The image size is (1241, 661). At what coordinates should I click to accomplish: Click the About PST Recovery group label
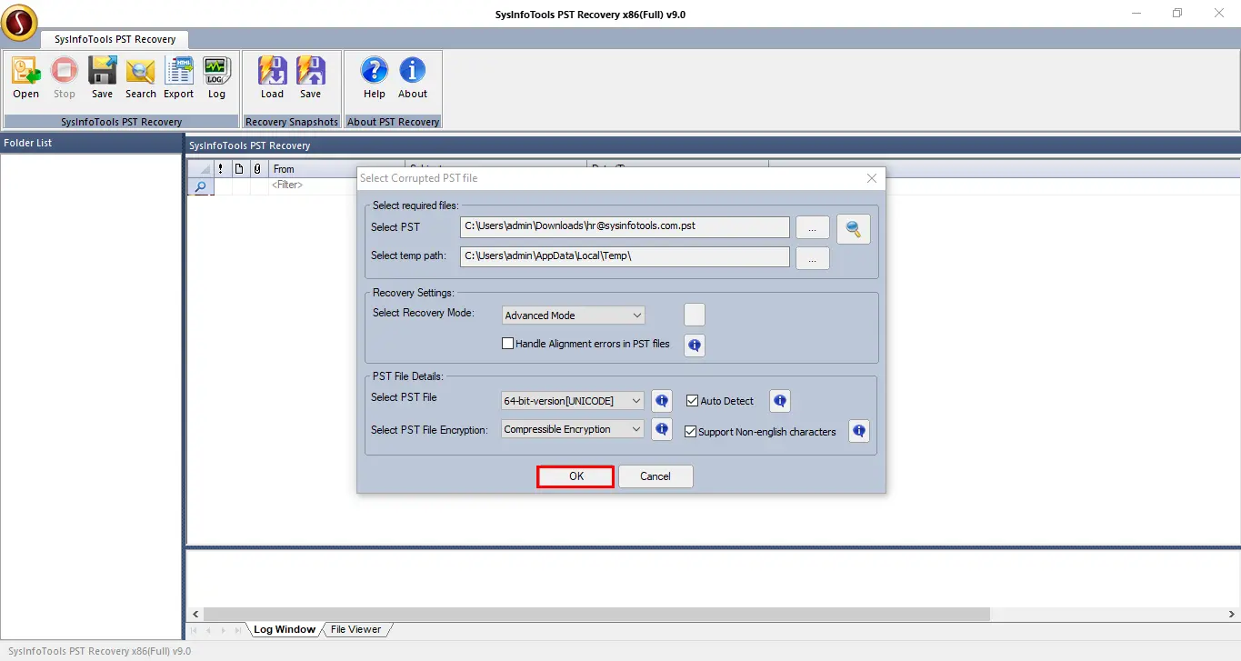(x=394, y=122)
